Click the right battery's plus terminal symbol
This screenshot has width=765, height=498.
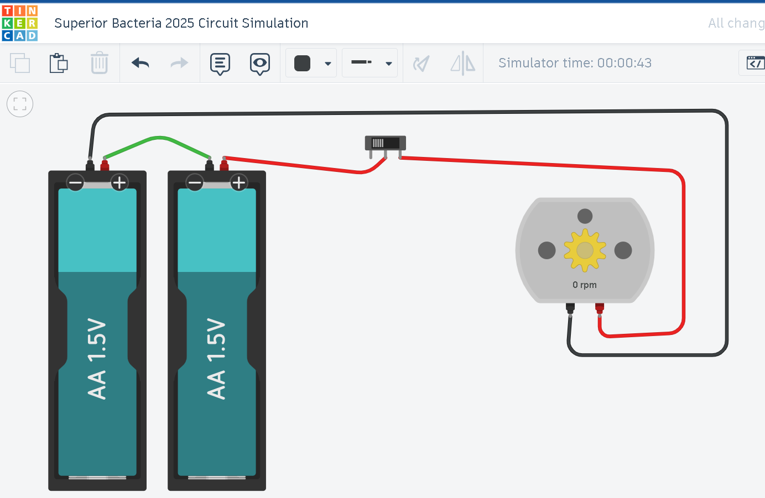click(x=239, y=182)
